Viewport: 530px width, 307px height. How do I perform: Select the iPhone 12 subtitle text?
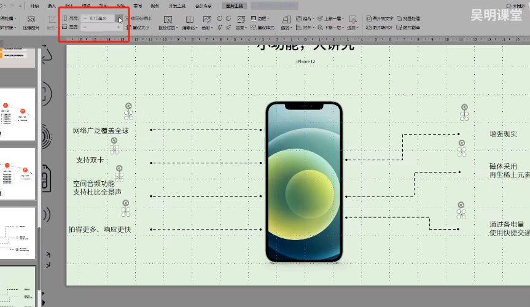pos(306,61)
